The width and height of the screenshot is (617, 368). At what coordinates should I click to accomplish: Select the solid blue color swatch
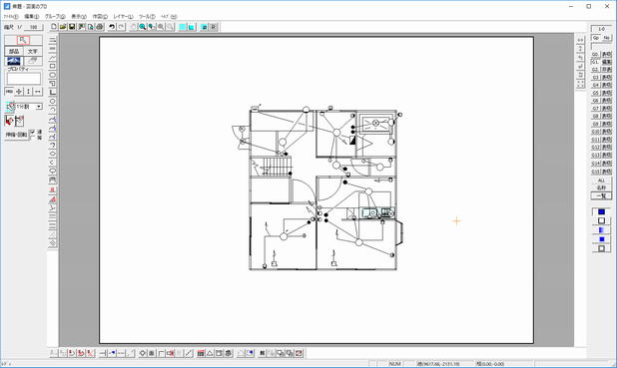601,211
